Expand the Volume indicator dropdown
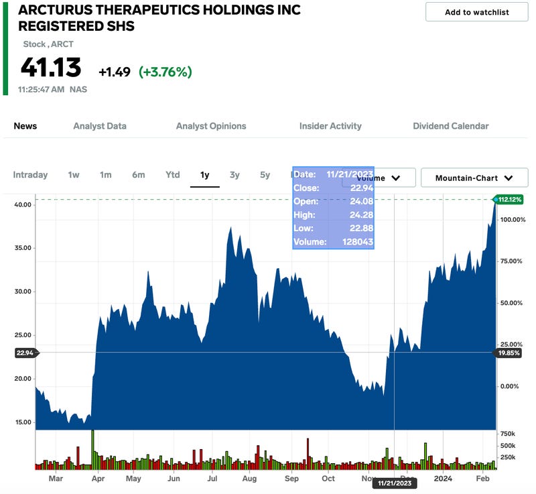Screen dimensions: 536x494 click(x=395, y=178)
